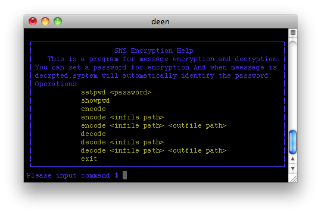The height and width of the screenshot is (215, 321).
Task: Click the split pane icon above scrollbar
Action: (x=293, y=33)
